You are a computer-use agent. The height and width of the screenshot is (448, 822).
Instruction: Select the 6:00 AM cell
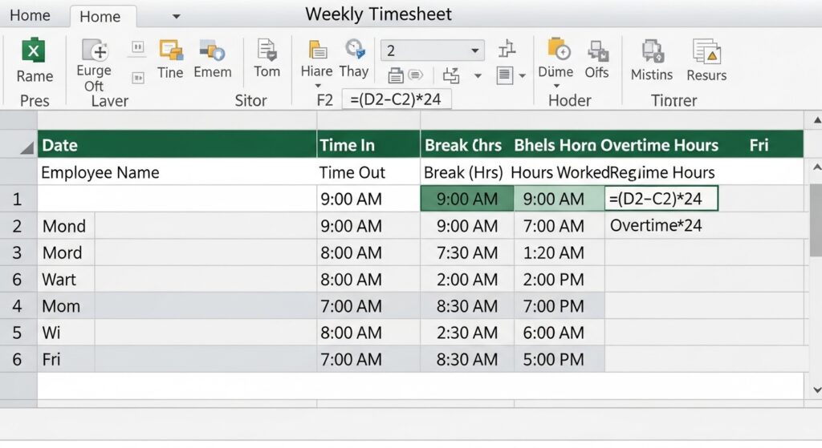(560, 333)
